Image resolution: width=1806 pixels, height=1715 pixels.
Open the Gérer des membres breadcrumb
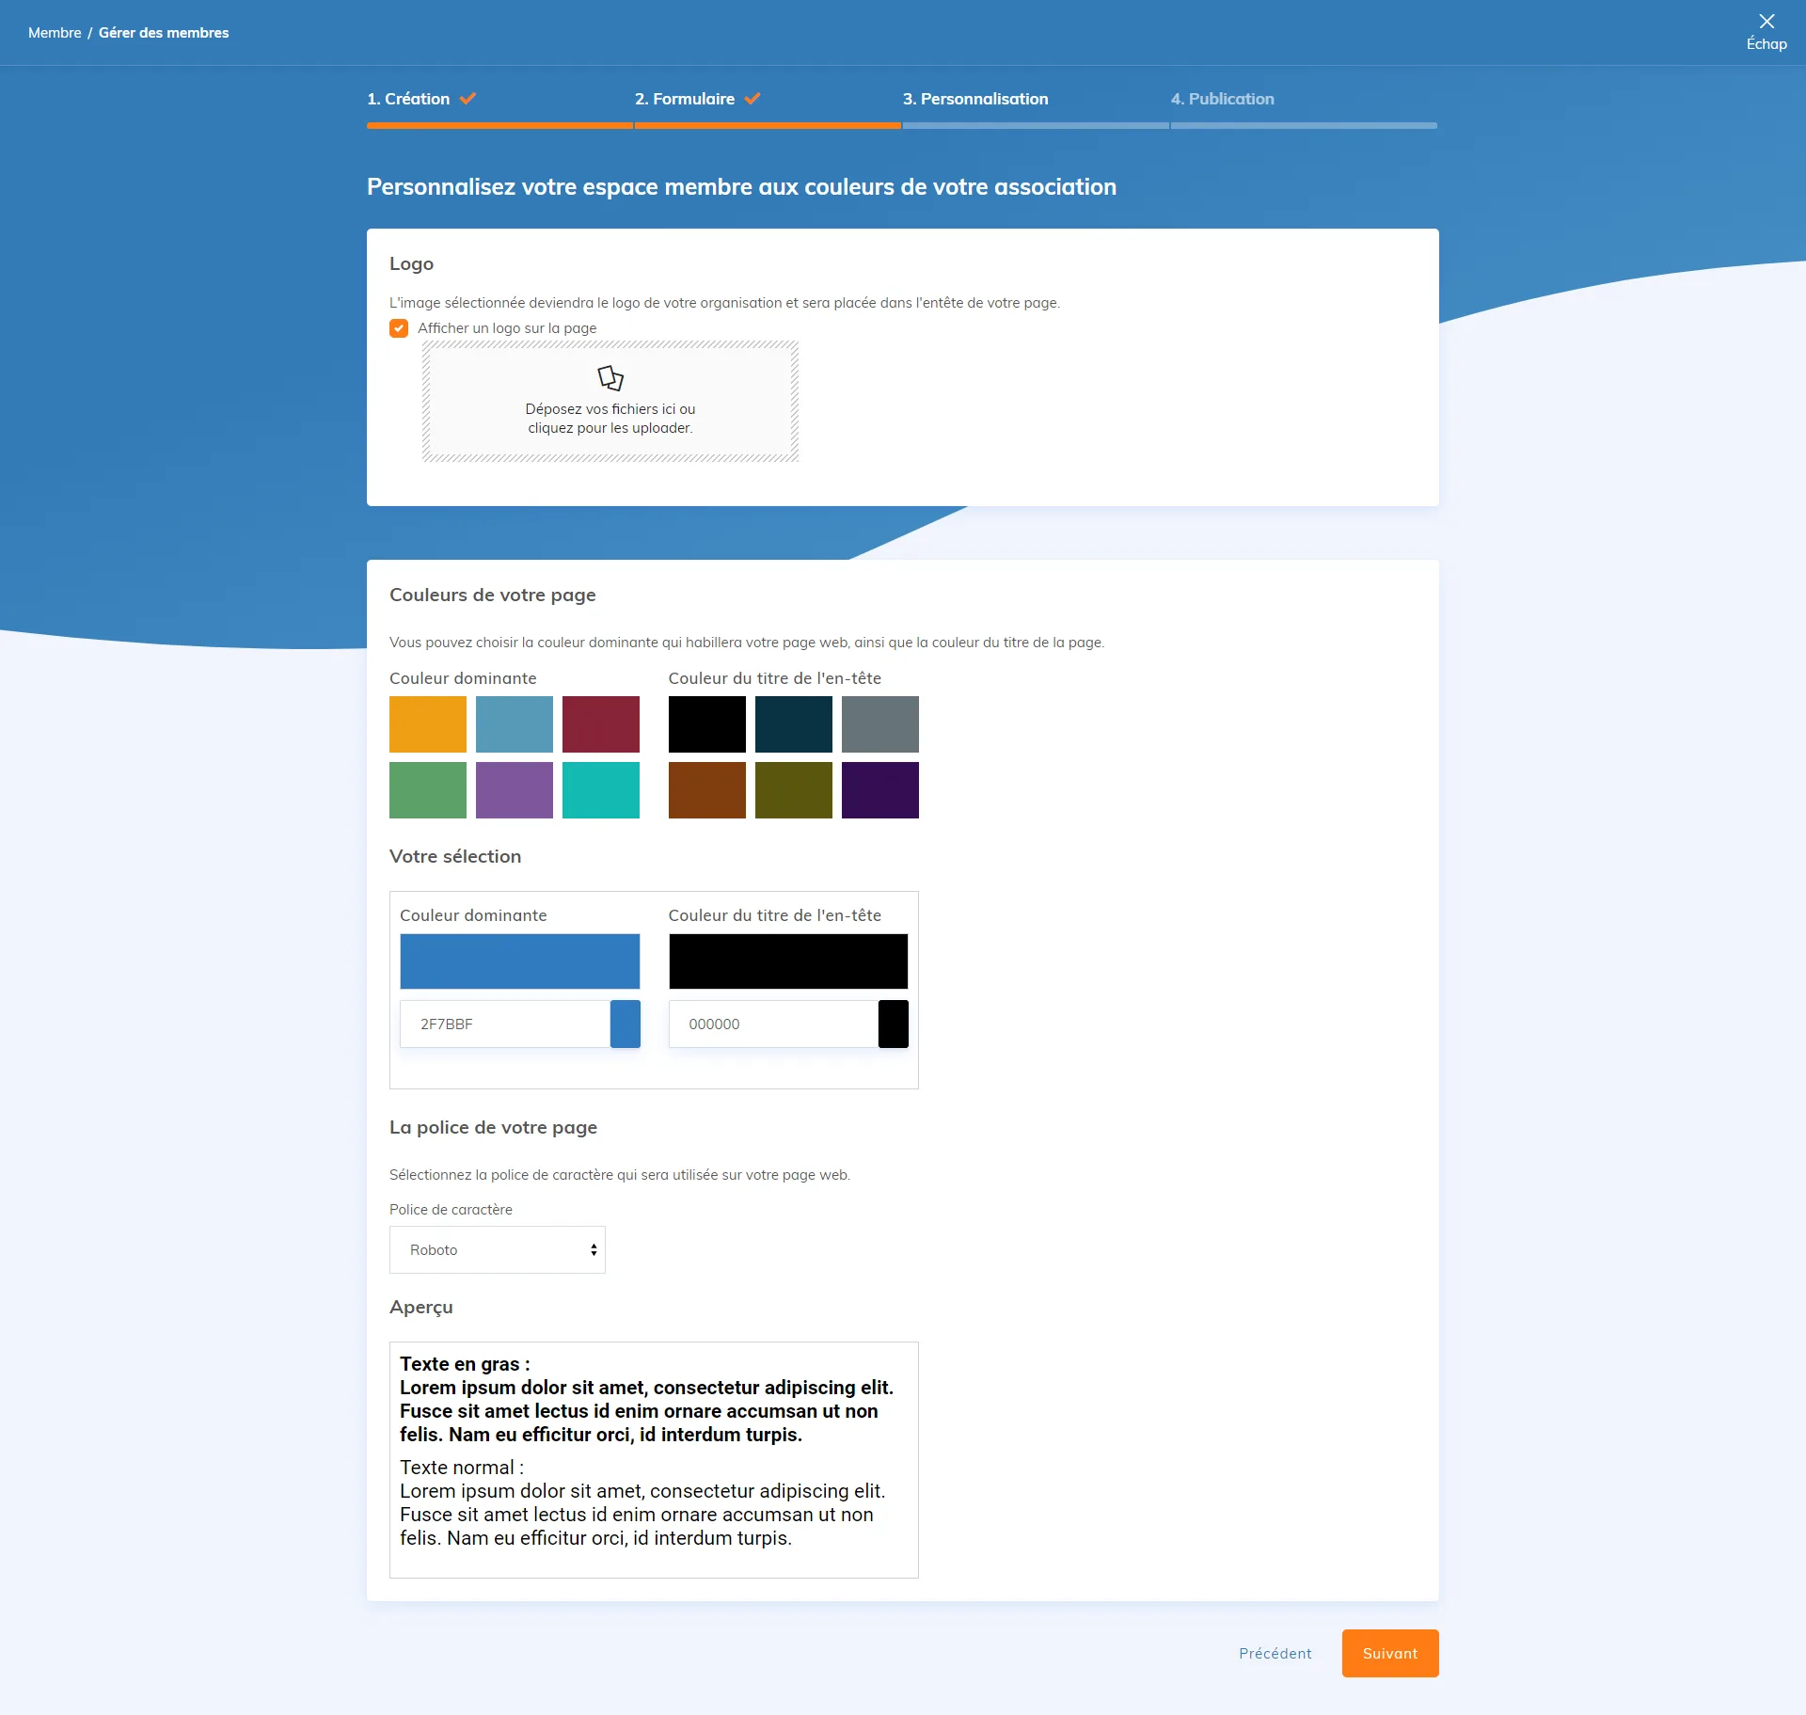point(164,33)
